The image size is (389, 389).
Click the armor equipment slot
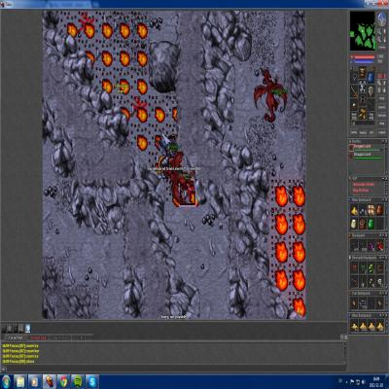(x=363, y=86)
